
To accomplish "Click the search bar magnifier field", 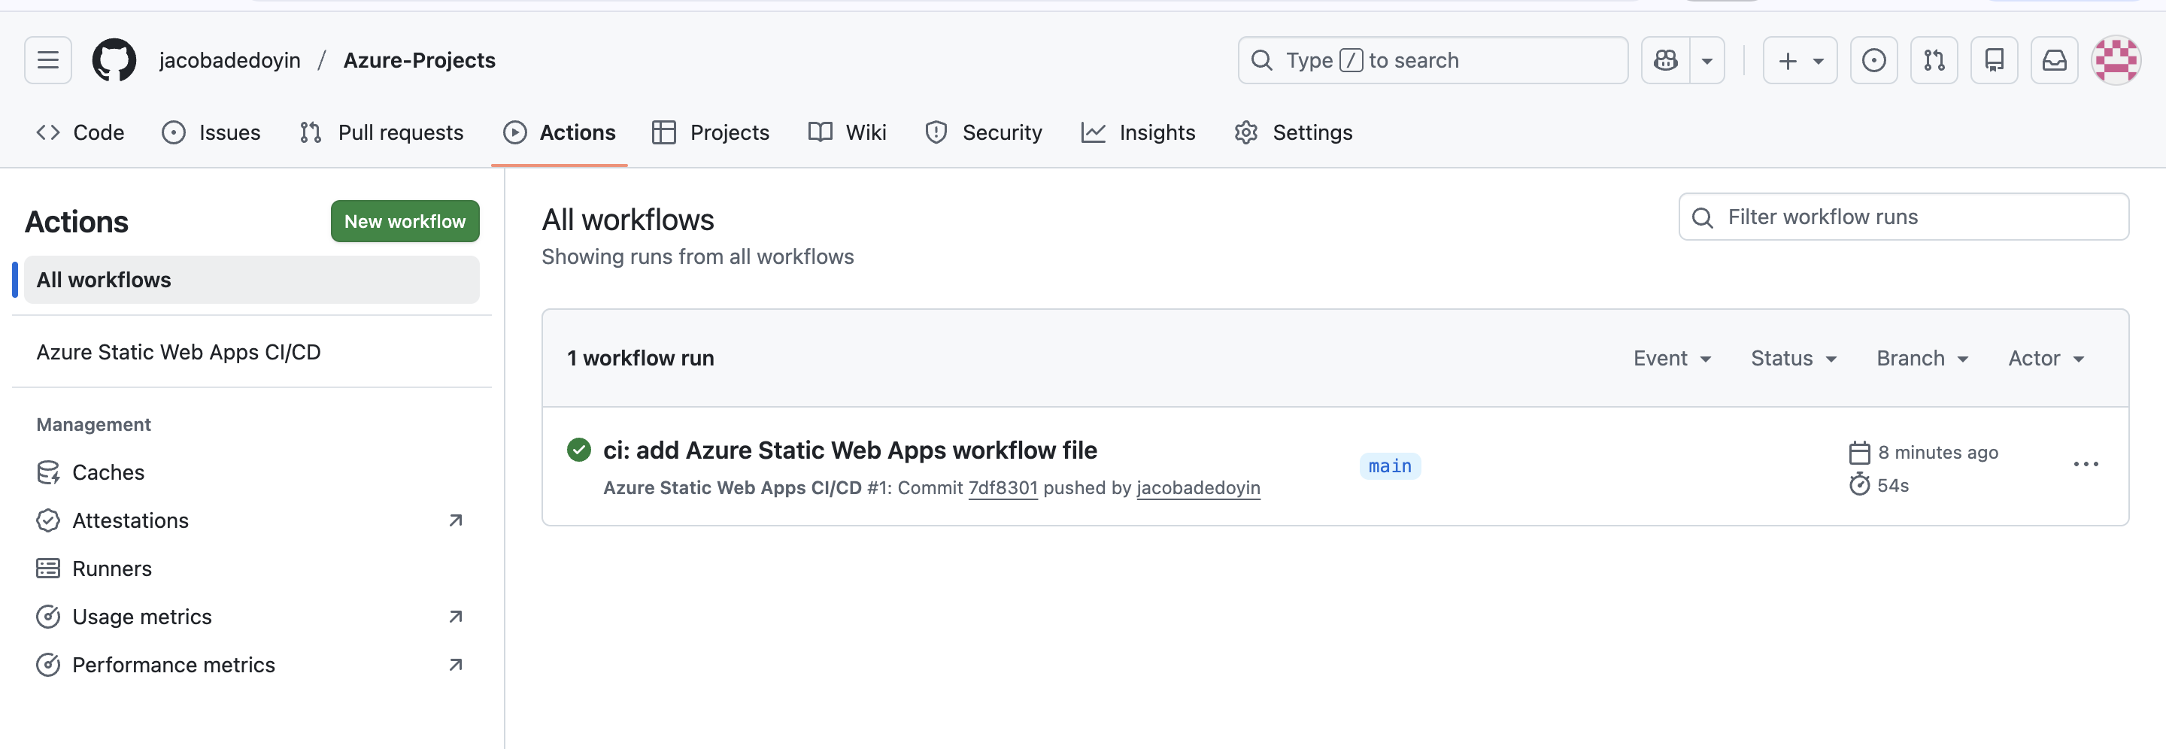I will (1433, 60).
